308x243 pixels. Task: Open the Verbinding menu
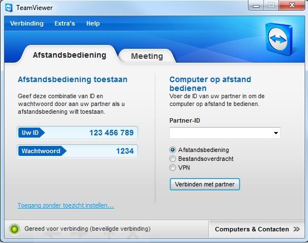(27, 23)
